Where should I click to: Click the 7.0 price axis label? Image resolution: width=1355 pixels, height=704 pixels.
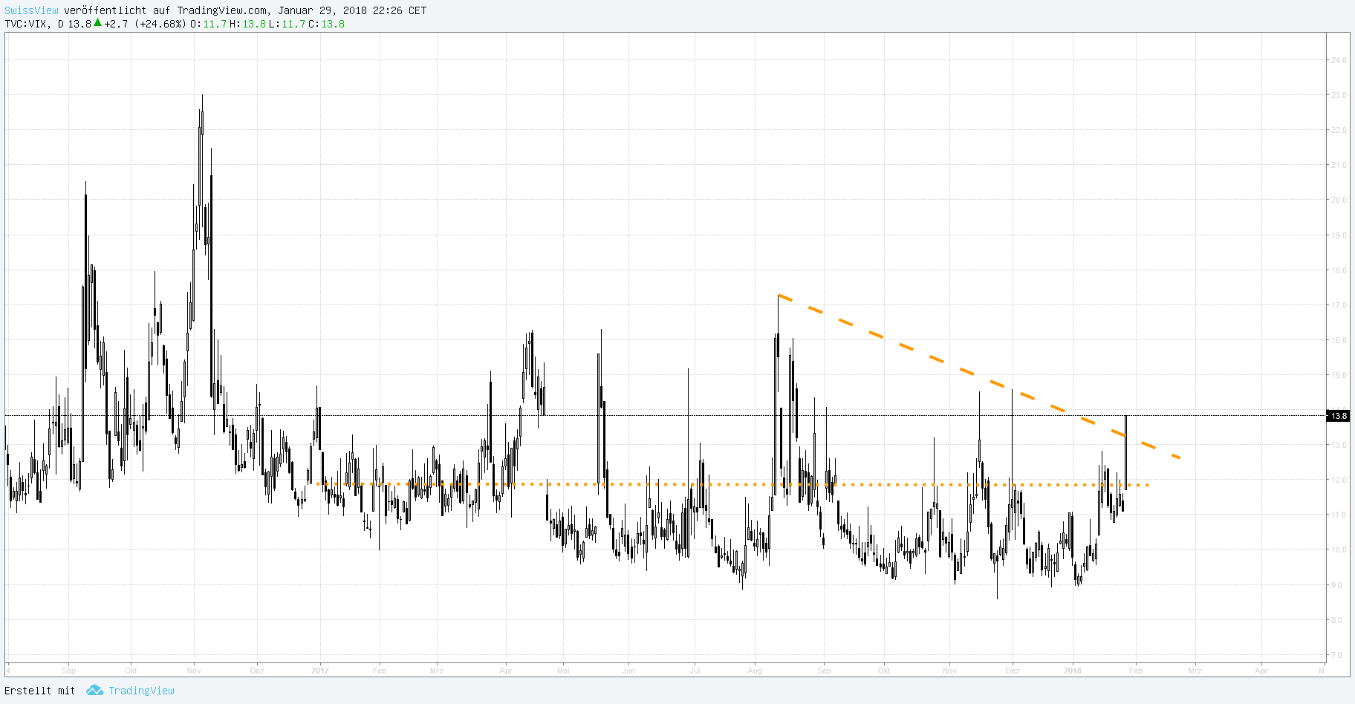click(x=1337, y=655)
